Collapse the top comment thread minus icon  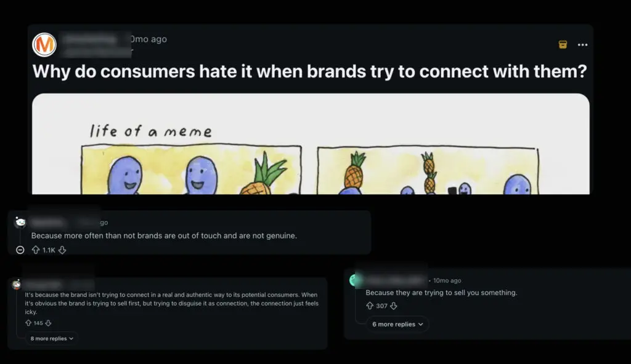pos(20,250)
